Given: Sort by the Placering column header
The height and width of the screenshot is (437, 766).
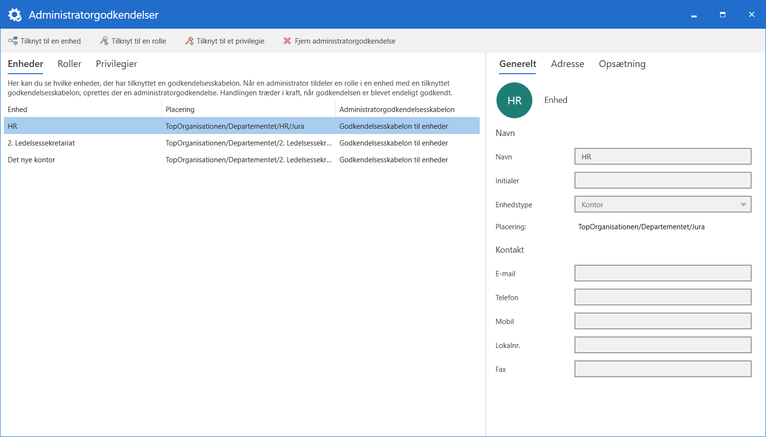Looking at the screenshot, I should [180, 110].
